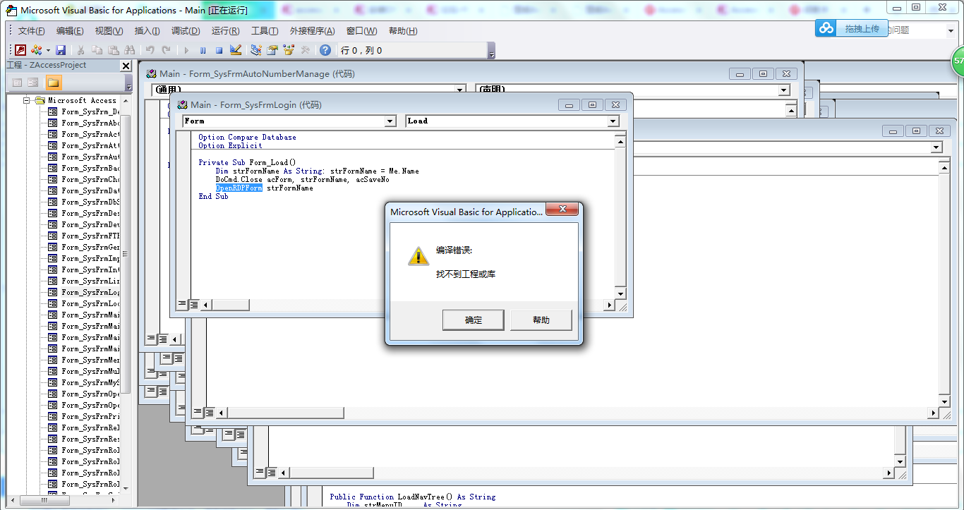Select Form_SysFrmRes item in project tree
Viewport: 964px width, 510px height.
point(90,439)
